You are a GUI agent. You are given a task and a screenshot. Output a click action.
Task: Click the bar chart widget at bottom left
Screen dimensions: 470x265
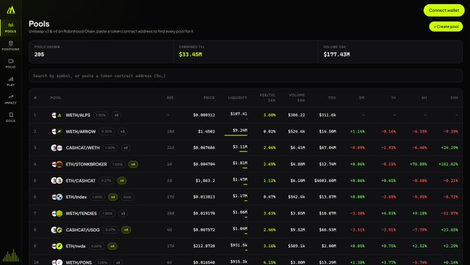click(10, 255)
